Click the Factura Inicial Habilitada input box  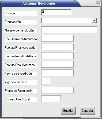[x=57, y=55]
